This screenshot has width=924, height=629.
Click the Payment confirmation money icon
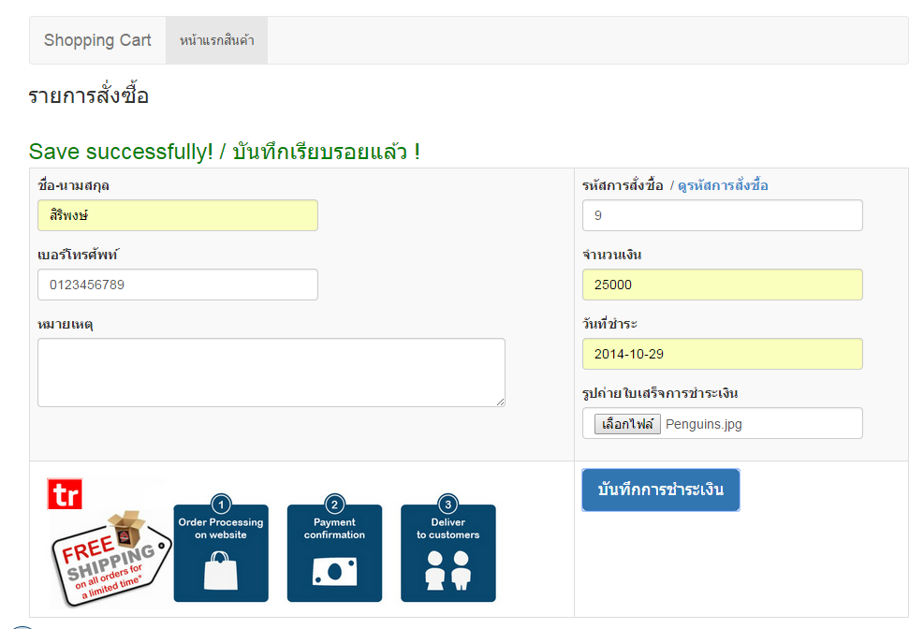[x=334, y=571]
